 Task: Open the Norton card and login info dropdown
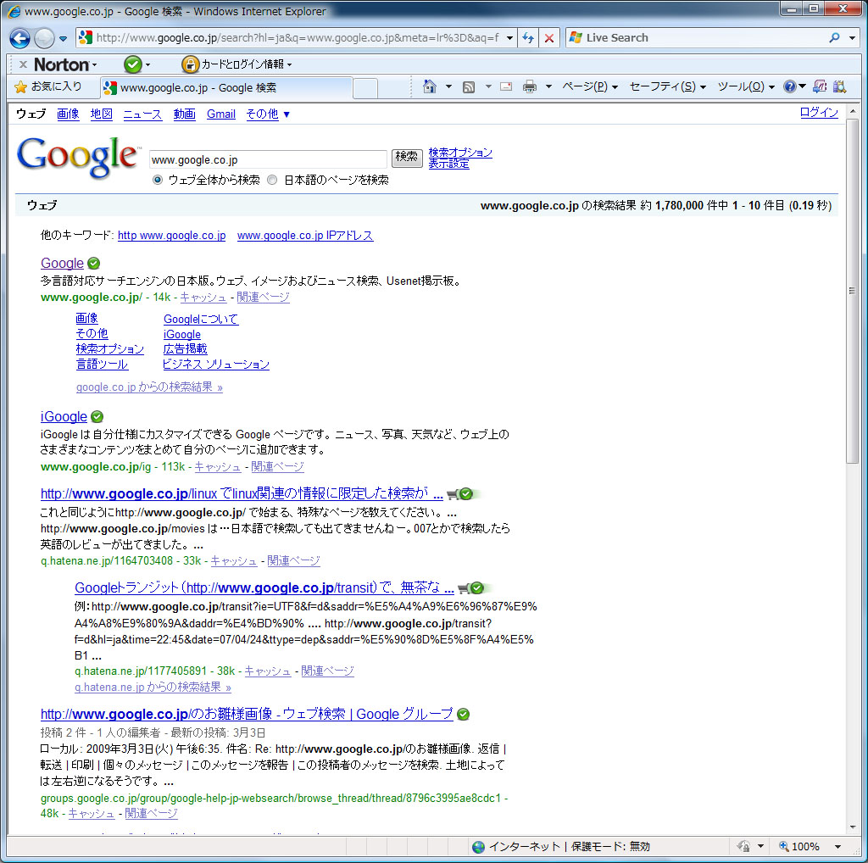(289, 64)
